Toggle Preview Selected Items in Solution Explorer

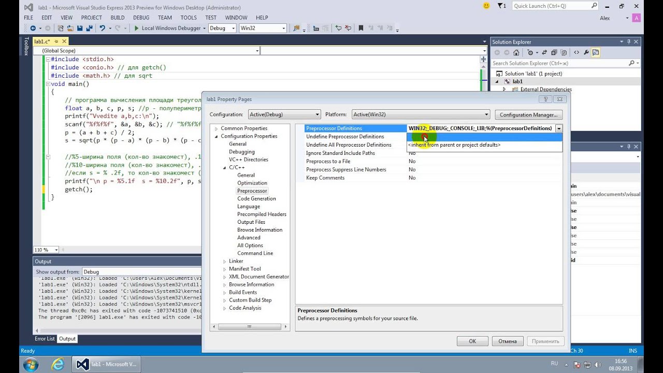[596, 52]
